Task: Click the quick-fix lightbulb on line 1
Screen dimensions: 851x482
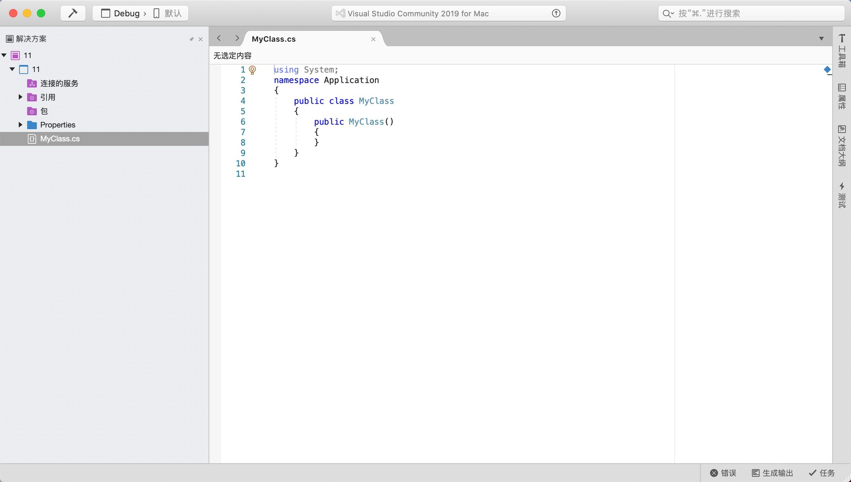Action: [253, 69]
